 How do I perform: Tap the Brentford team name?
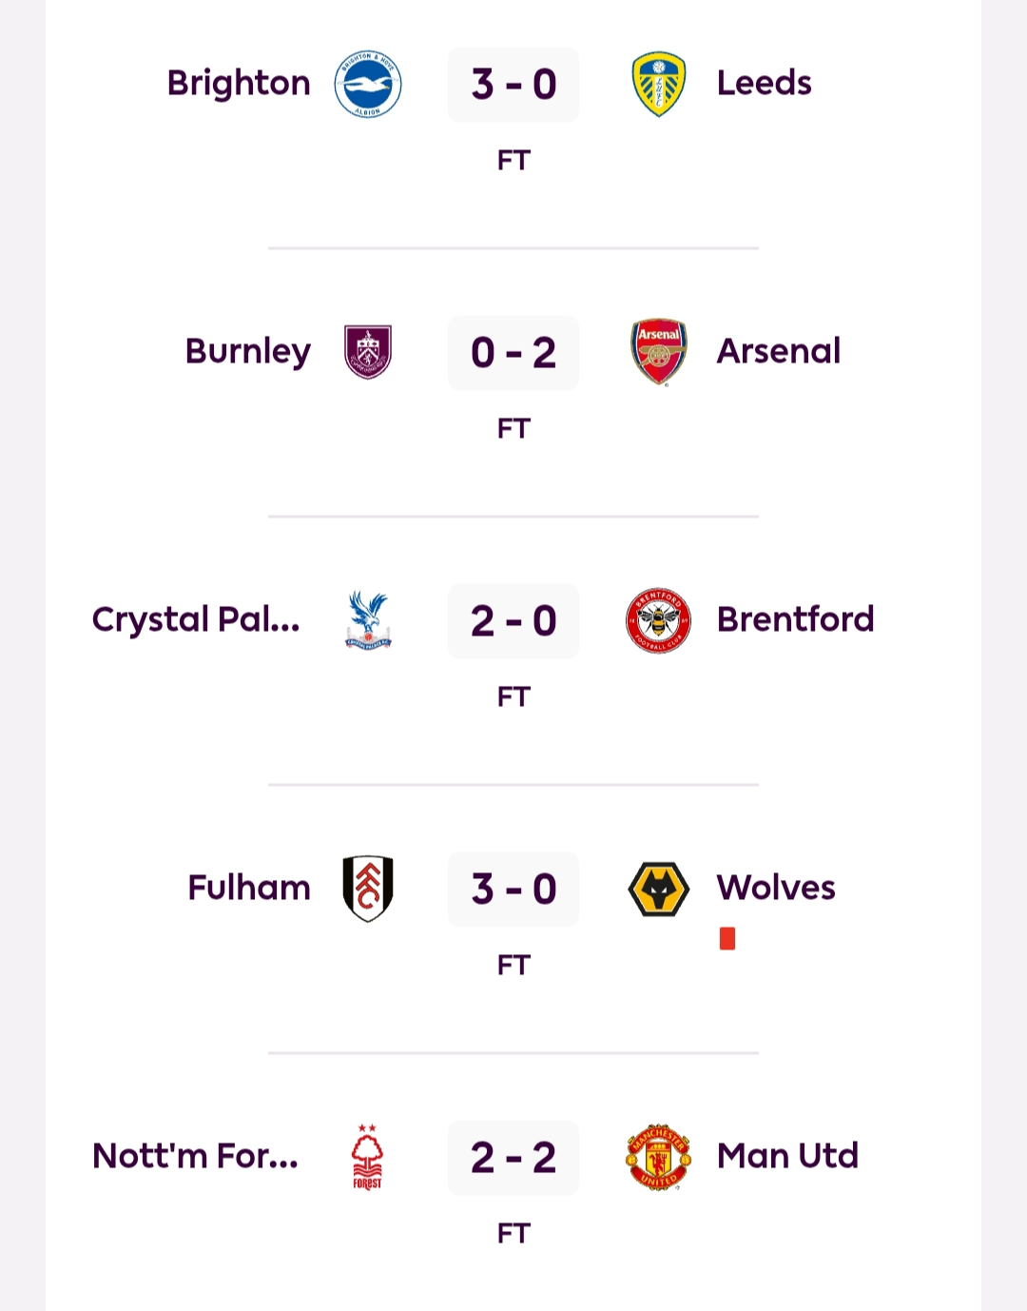point(795,619)
